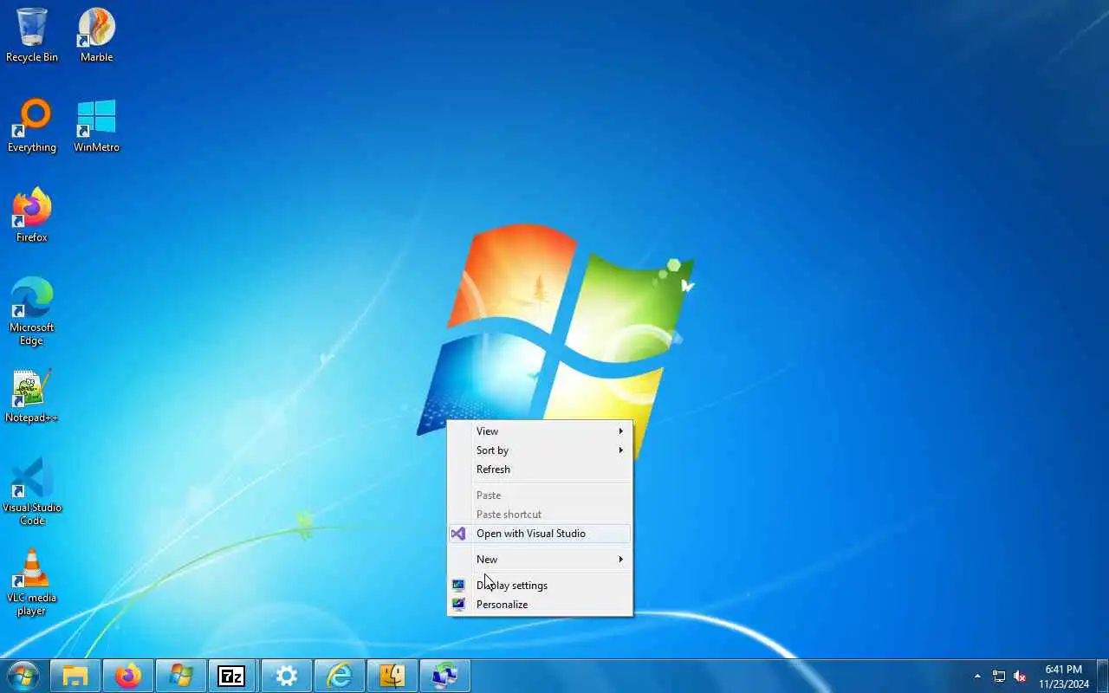Image resolution: width=1109 pixels, height=693 pixels.
Task: Expand the View submenu
Action: [540, 431]
